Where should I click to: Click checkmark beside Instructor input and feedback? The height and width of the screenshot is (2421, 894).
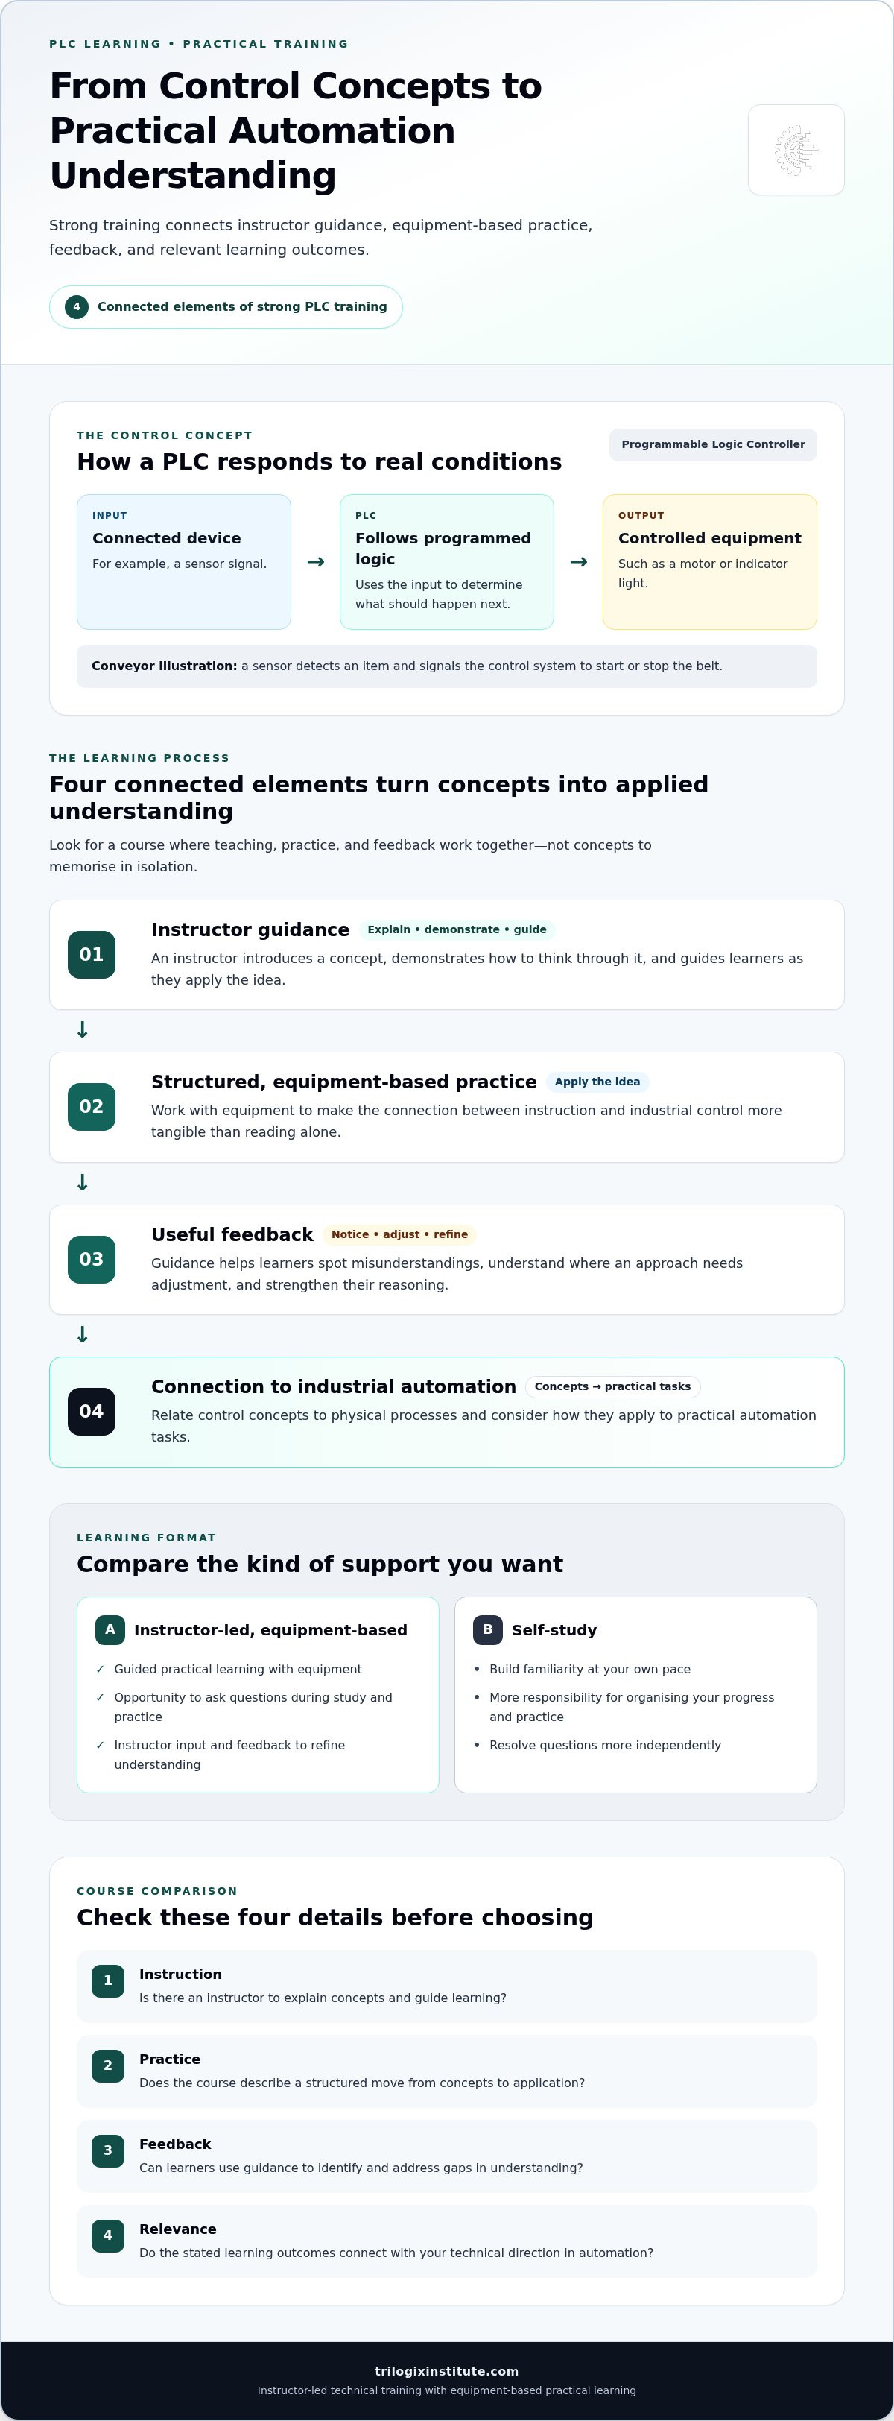click(x=101, y=1745)
